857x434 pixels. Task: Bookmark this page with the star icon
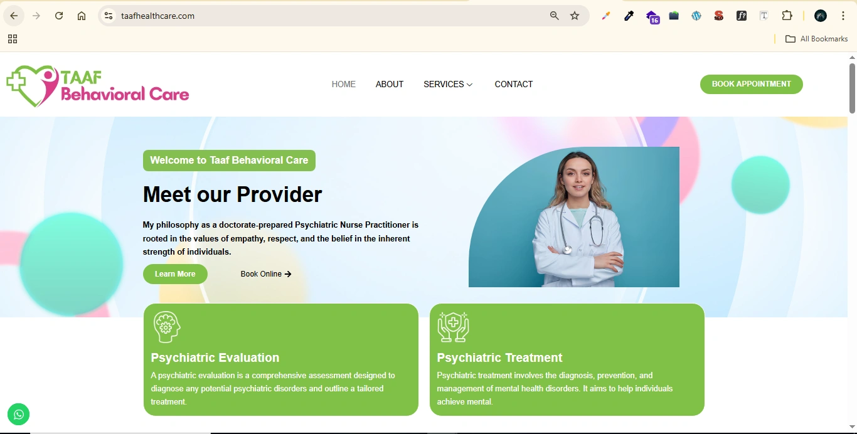click(x=575, y=16)
